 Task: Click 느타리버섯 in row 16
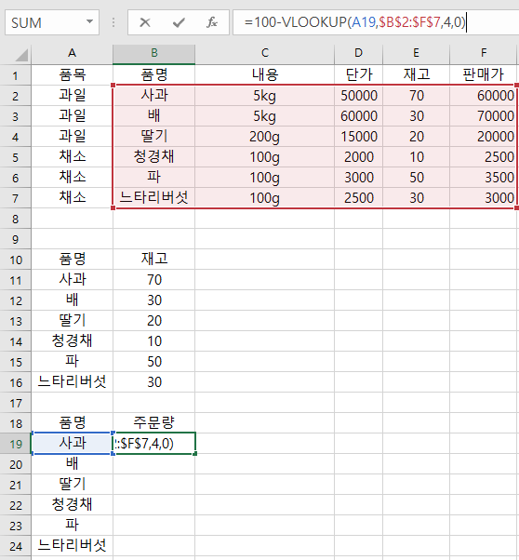point(72,382)
